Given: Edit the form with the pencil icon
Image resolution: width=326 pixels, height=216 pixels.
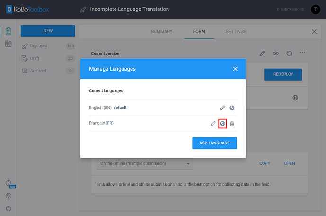Looking at the screenshot, I should (x=262, y=54).
